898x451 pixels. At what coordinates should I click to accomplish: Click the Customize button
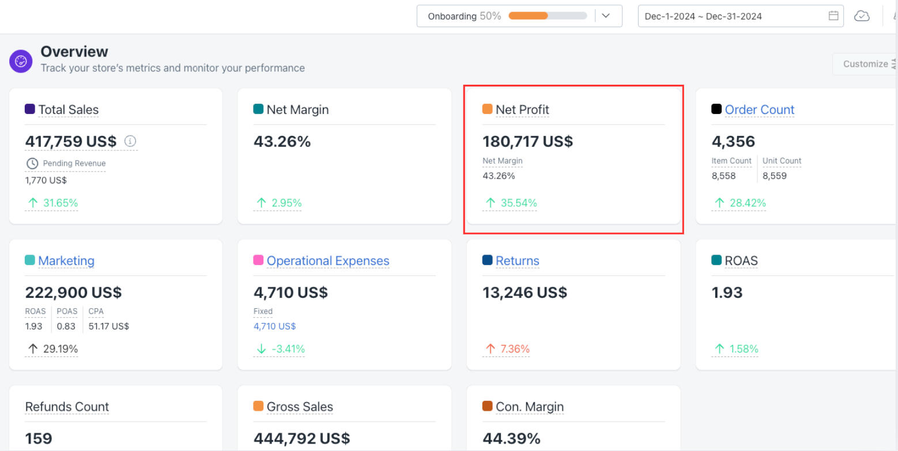(865, 64)
